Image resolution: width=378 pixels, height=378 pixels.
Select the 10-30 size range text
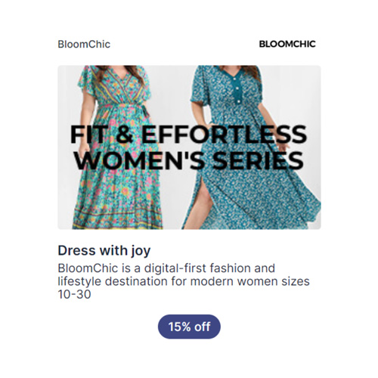(x=74, y=294)
